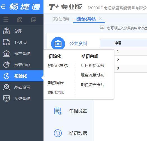Open 报表中心 module in sidebar
The height and width of the screenshot is (141, 147).
[x=22, y=65]
